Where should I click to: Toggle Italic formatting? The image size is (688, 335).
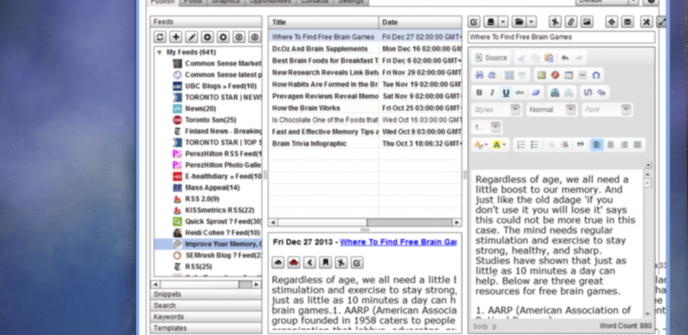[x=493, y=92]
